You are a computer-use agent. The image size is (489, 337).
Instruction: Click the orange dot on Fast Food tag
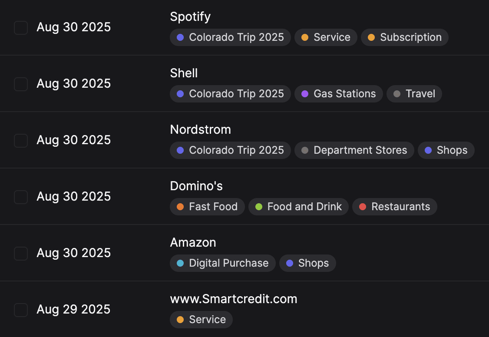point(180,207)
